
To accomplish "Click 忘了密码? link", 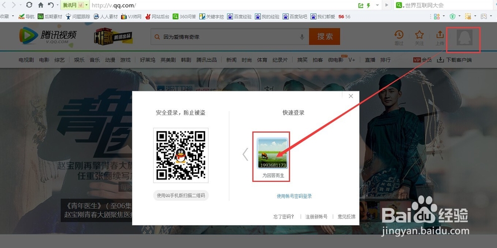I will pyautogui.click(x=284, y=217).
